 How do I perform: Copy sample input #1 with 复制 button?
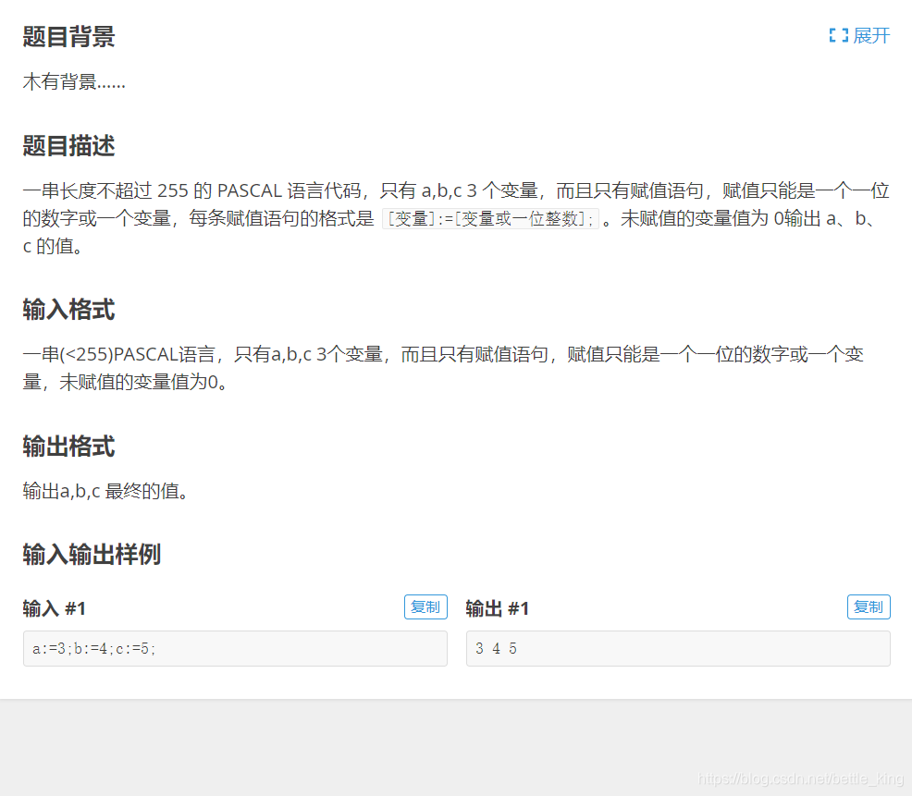425,607
